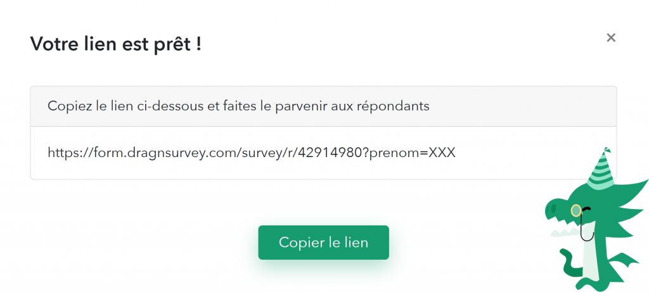The width and height of the screenshot is (649, 292).
Task: Close the 'Votre lien est prêt' dialog
Action: point(611,37)
